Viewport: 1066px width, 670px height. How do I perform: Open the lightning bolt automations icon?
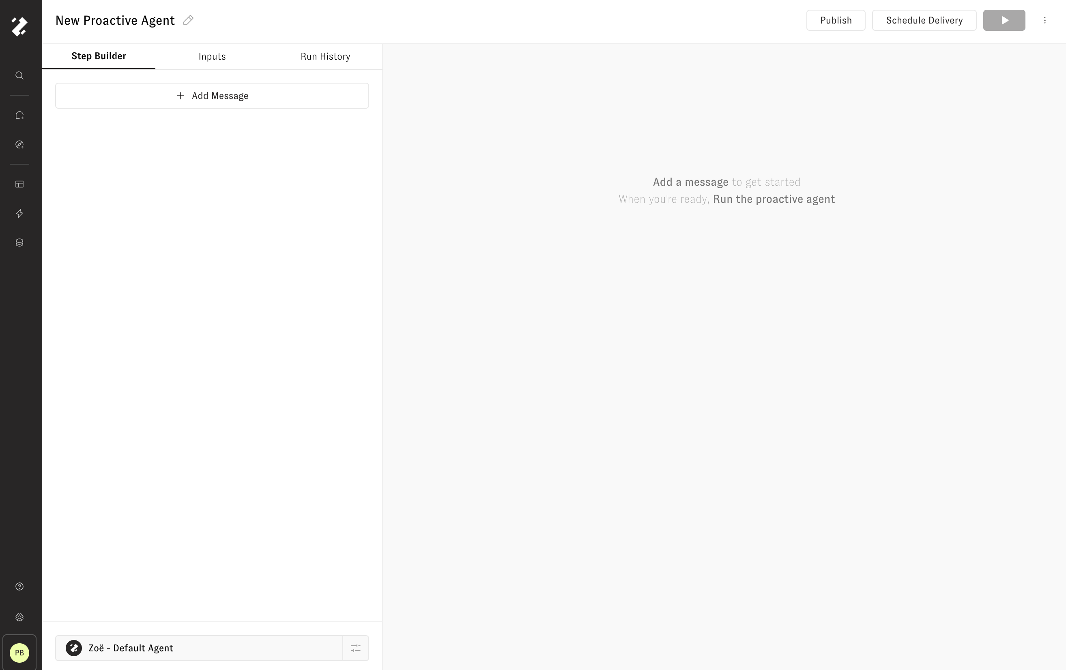tap(19, 213)
